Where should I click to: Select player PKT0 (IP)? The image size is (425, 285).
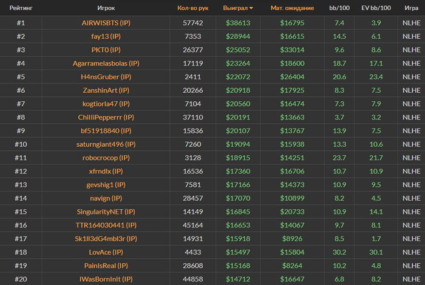click(106, 50)
